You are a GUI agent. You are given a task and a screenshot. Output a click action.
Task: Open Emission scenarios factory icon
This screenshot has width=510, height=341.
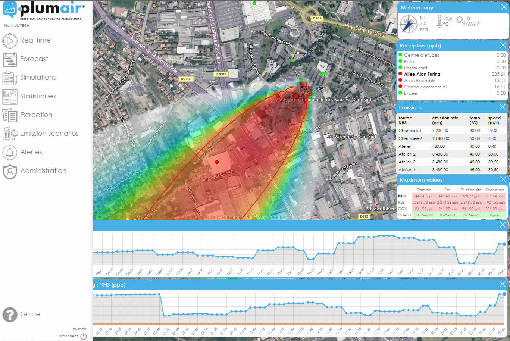[10, 134]
